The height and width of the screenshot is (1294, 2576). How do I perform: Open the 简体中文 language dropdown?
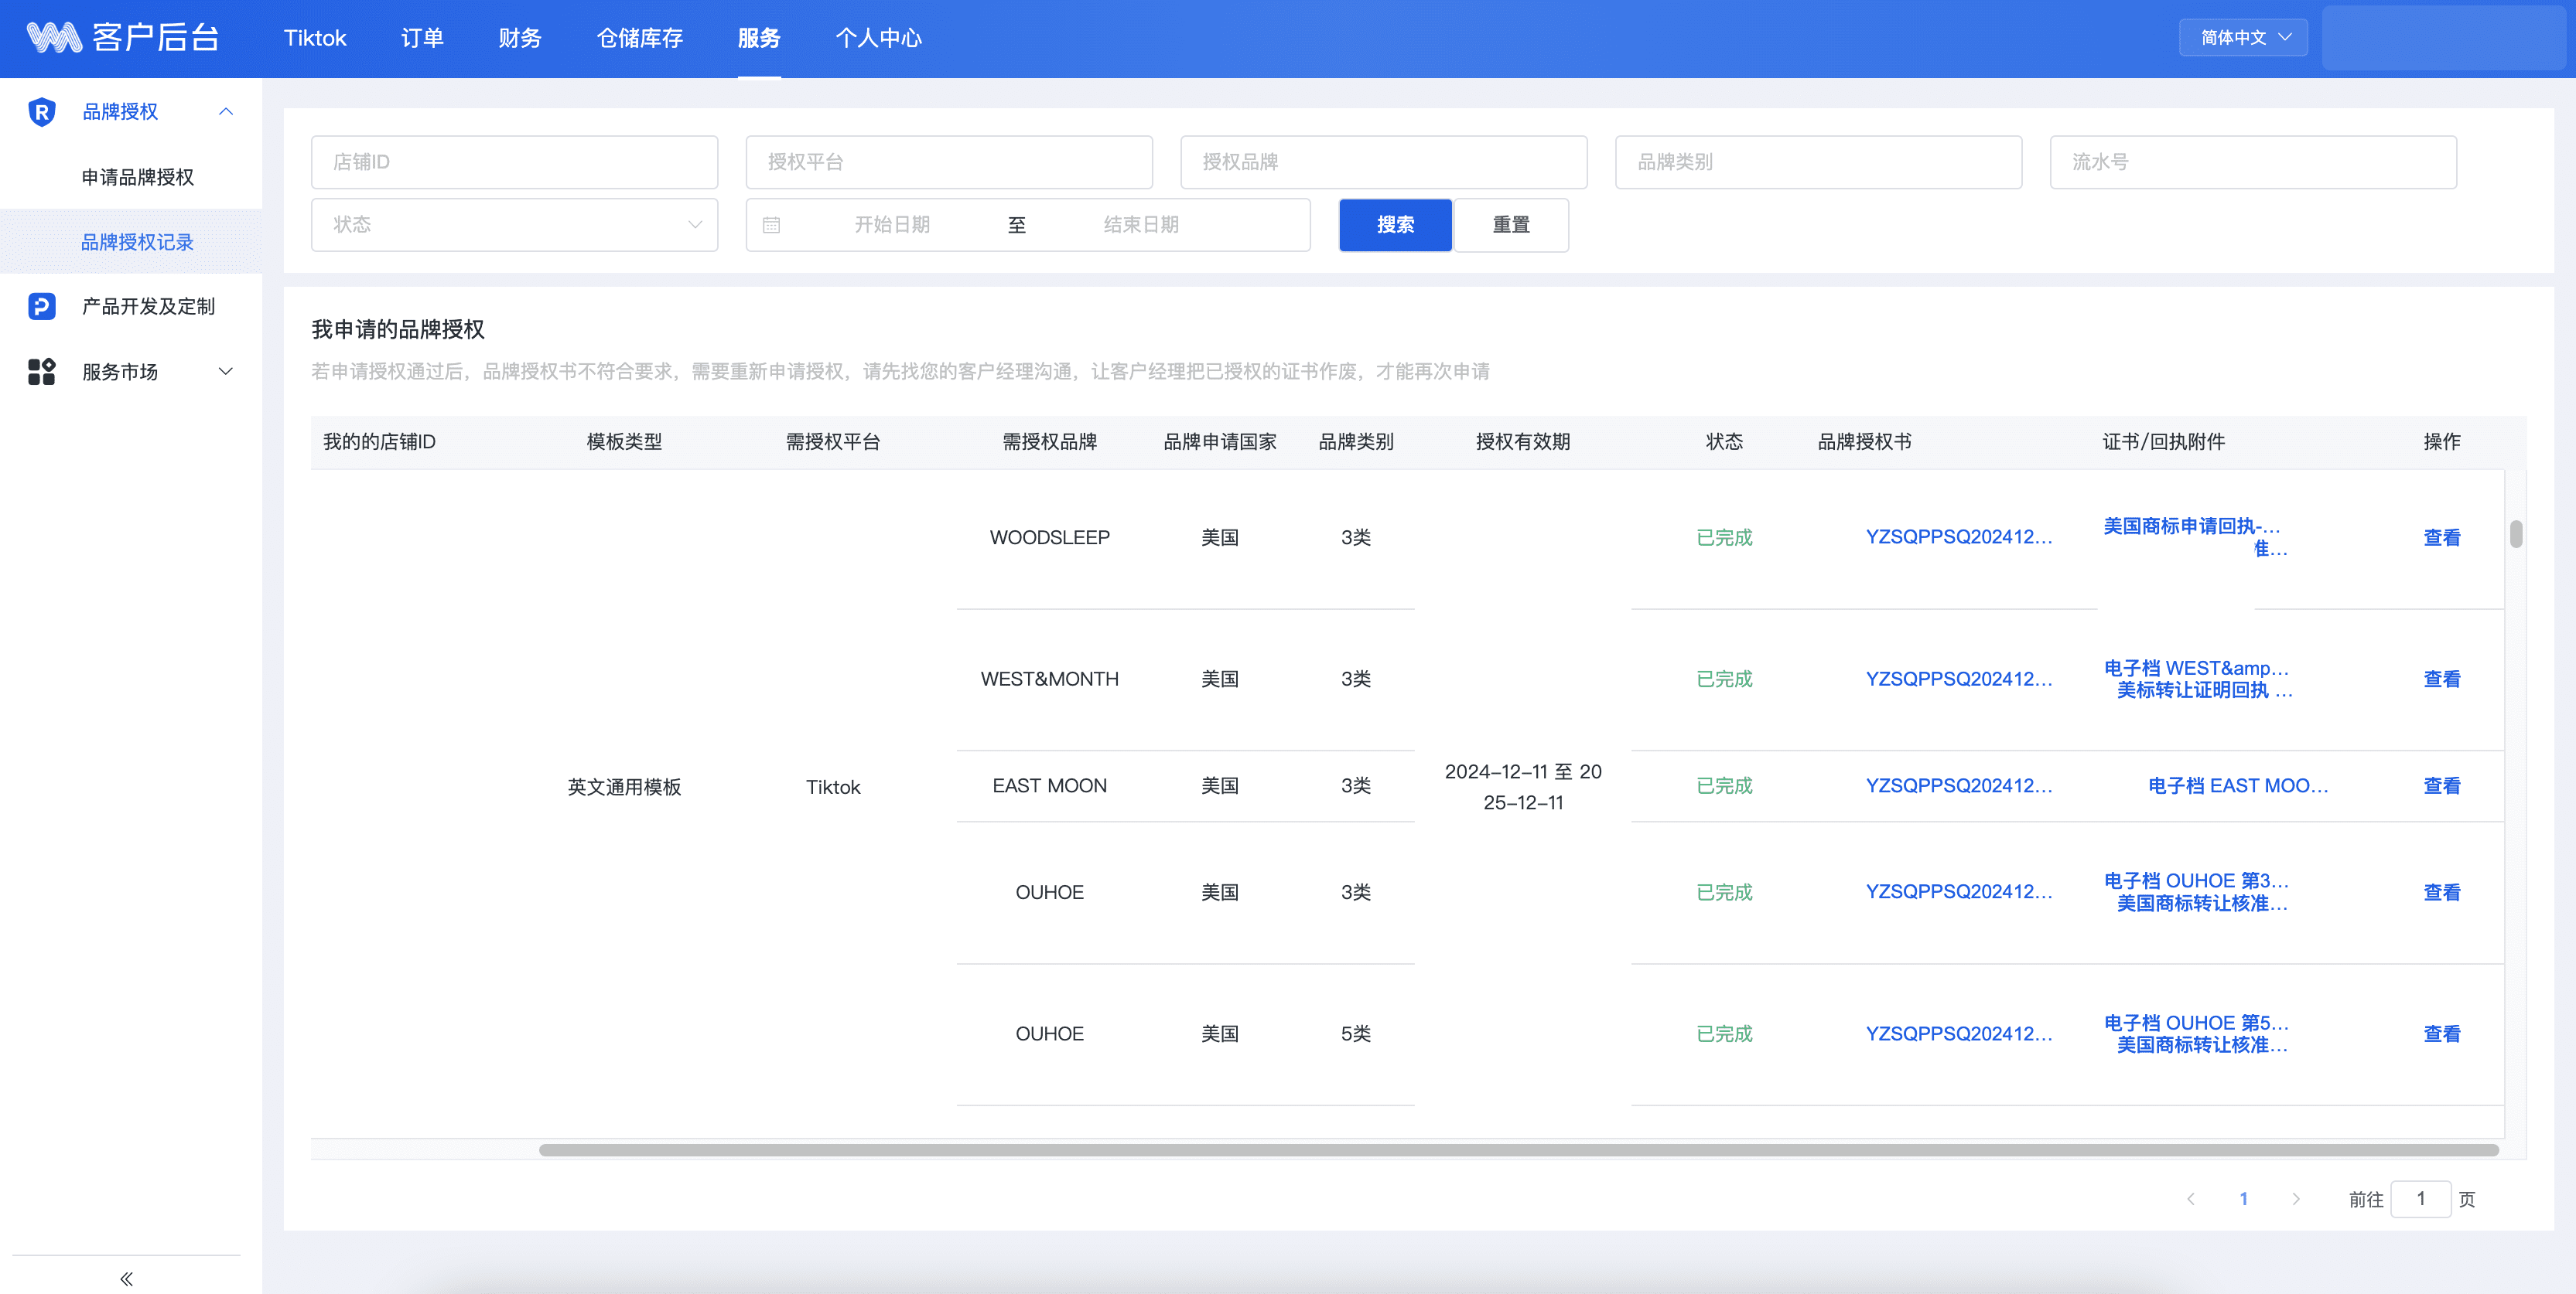tap(2243, 37)
